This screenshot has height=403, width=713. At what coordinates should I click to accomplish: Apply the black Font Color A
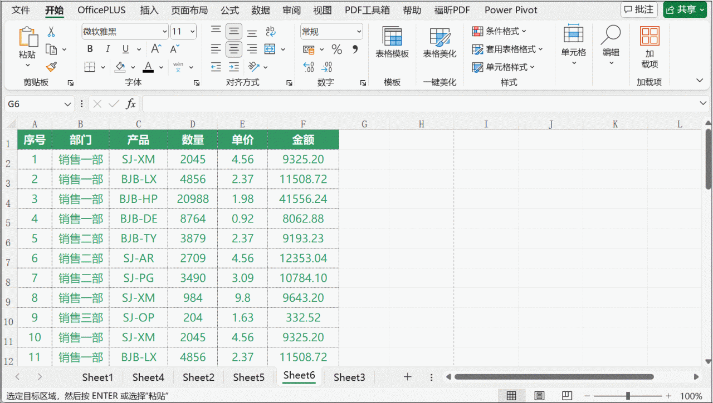pyautogui.click(x=148, y=67)
